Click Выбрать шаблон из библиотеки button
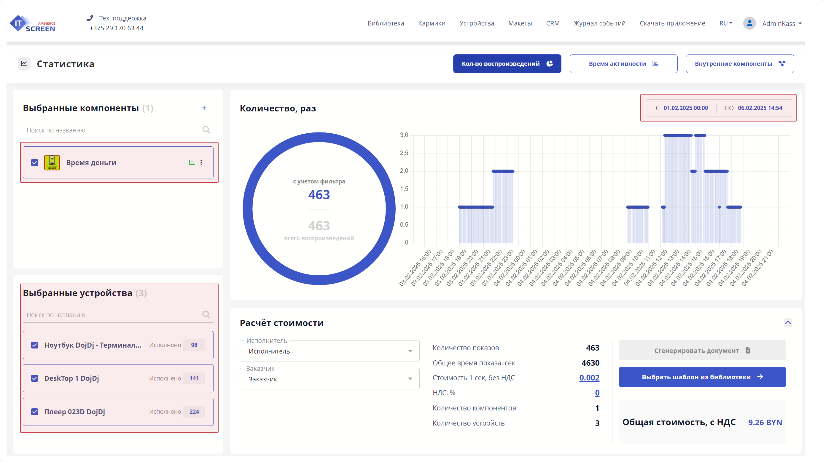 pos(702,377)
